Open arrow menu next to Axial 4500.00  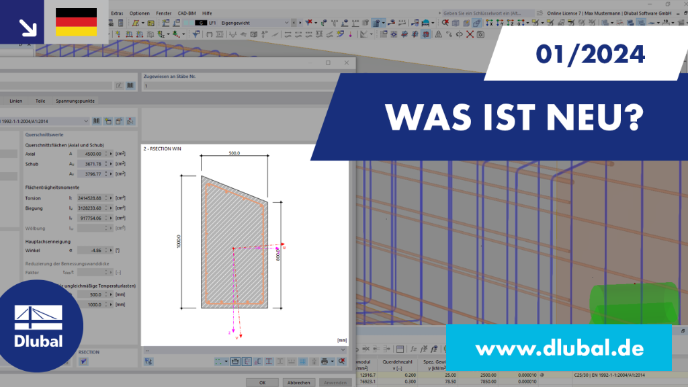[111, 154]
